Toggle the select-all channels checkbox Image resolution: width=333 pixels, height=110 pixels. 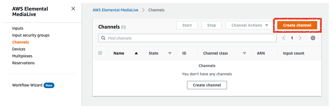click(100, 53)
